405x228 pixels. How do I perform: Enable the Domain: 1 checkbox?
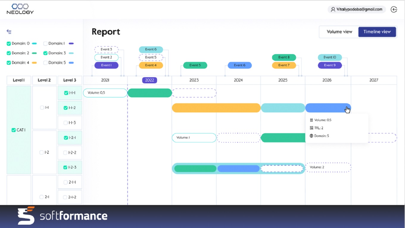coord(46,44)
